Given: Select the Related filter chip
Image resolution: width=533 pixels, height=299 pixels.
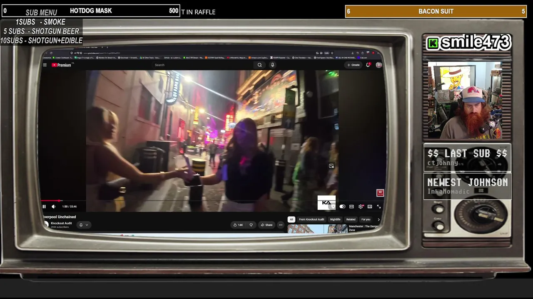Looking at the screenshot, I should 351,219.
